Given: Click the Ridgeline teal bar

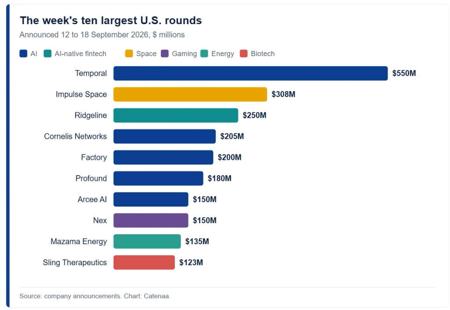Looking at the screenshot, I should click(x=176, y=115).
